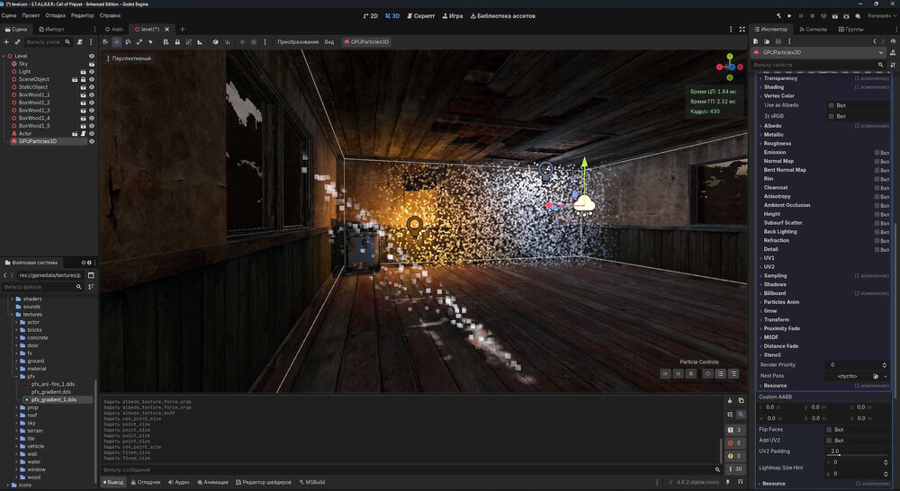Click the lock selected node toolbar icon
The width and height of the screenshot is (900, 491).
point(177,42)
